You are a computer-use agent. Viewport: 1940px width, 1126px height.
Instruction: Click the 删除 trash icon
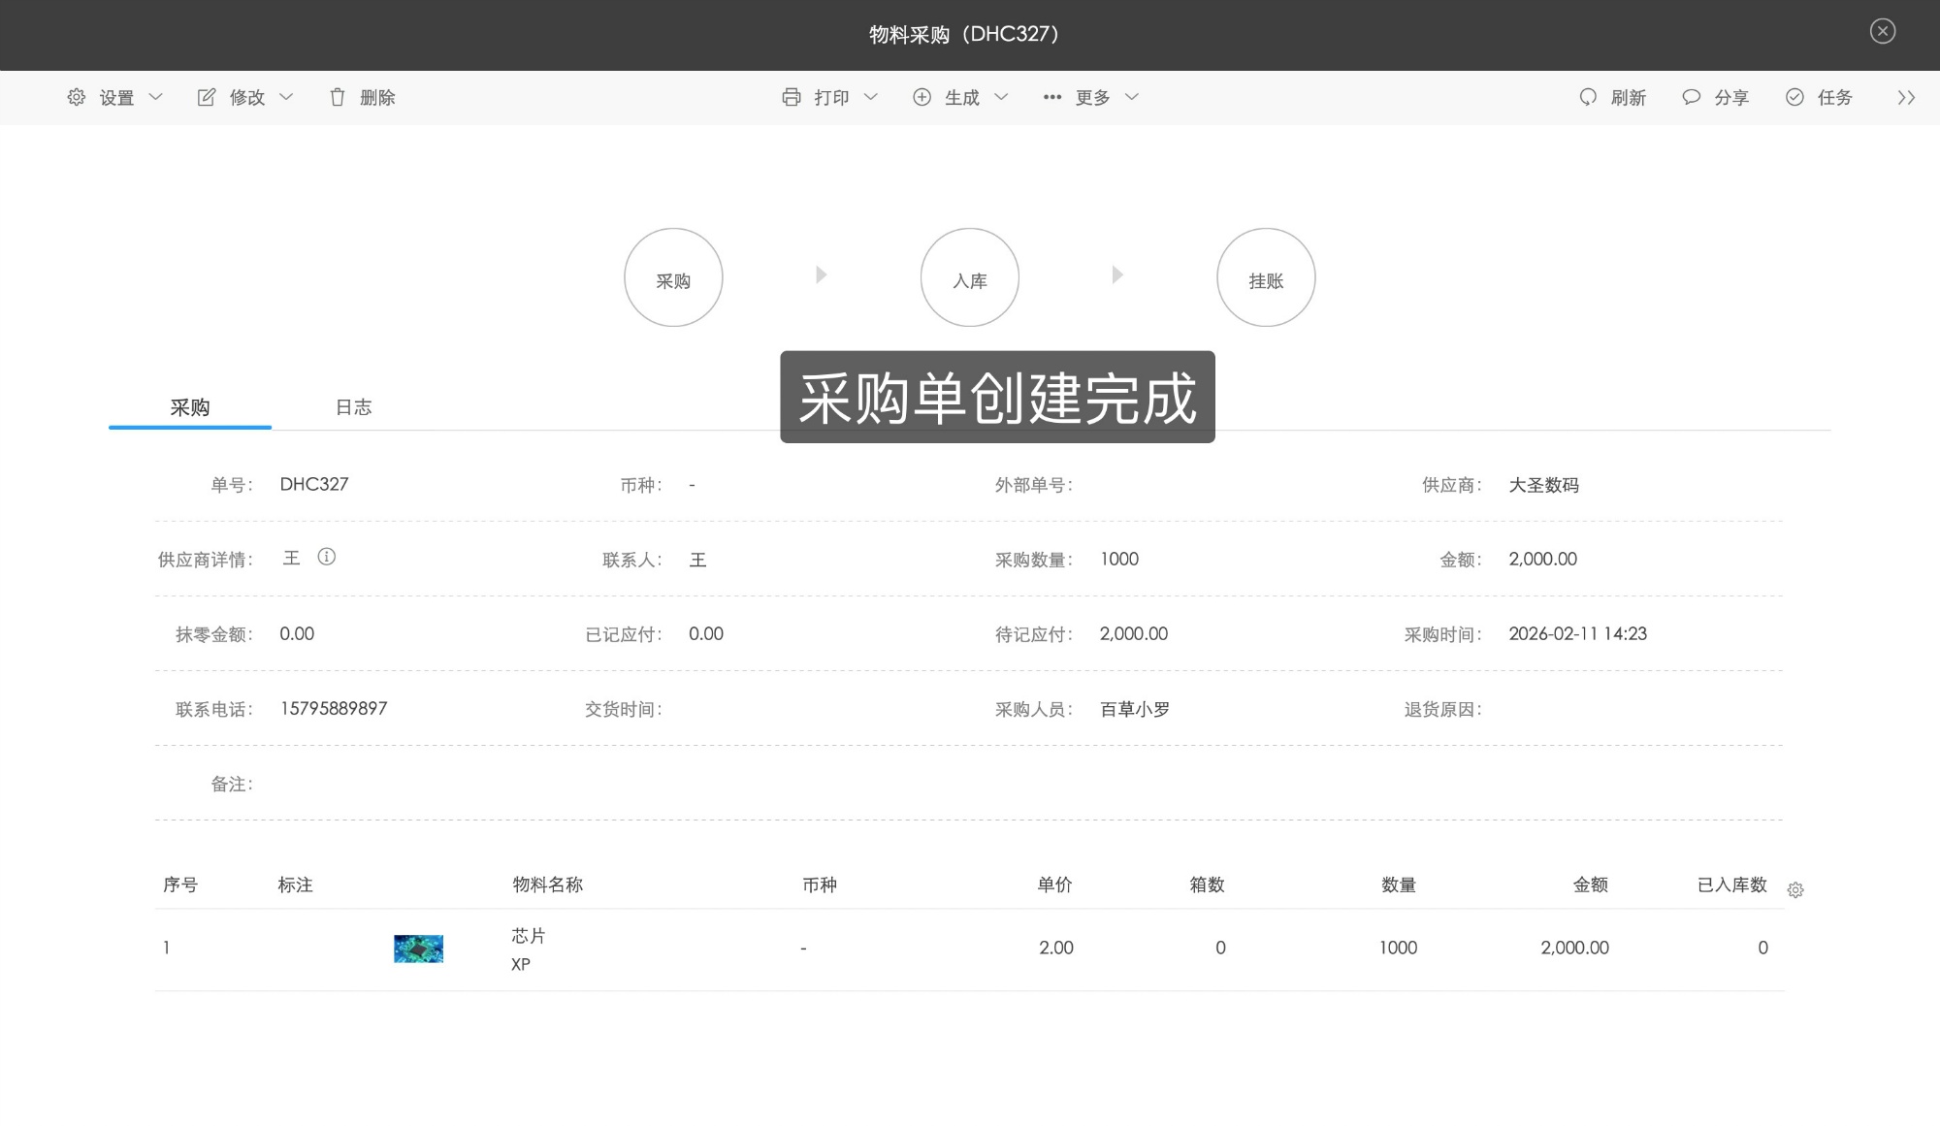click(338, 97)
